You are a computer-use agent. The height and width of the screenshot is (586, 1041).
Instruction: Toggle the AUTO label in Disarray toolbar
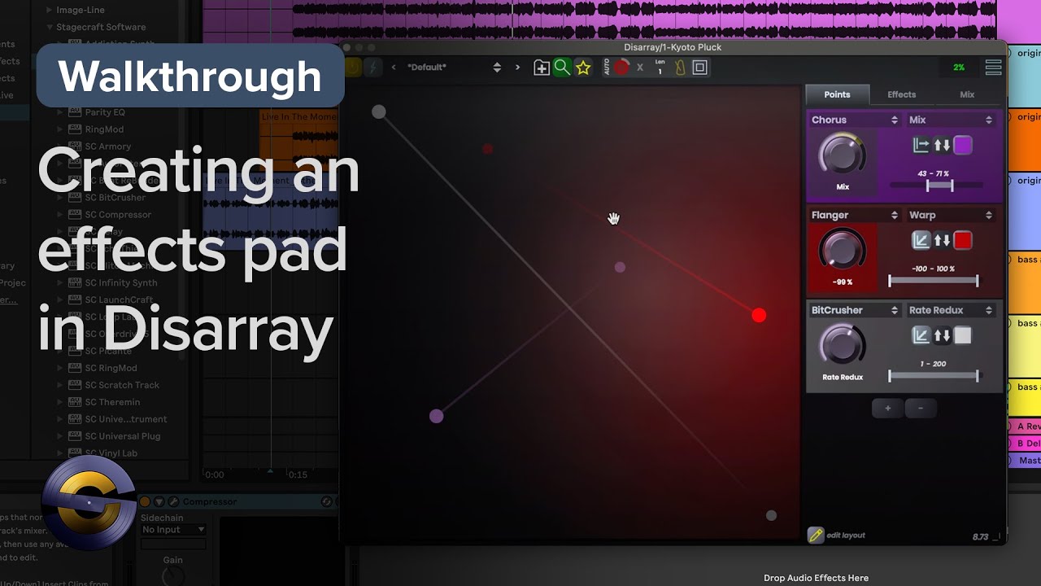pos(607,68)
